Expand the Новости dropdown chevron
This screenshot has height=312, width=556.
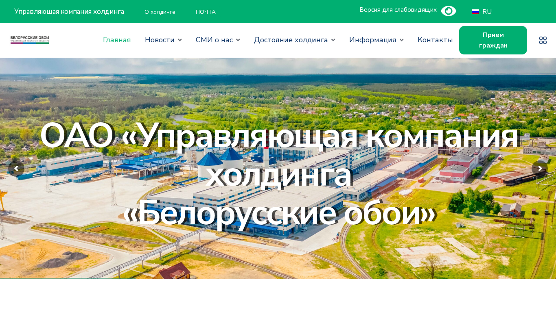click(179, 40)
